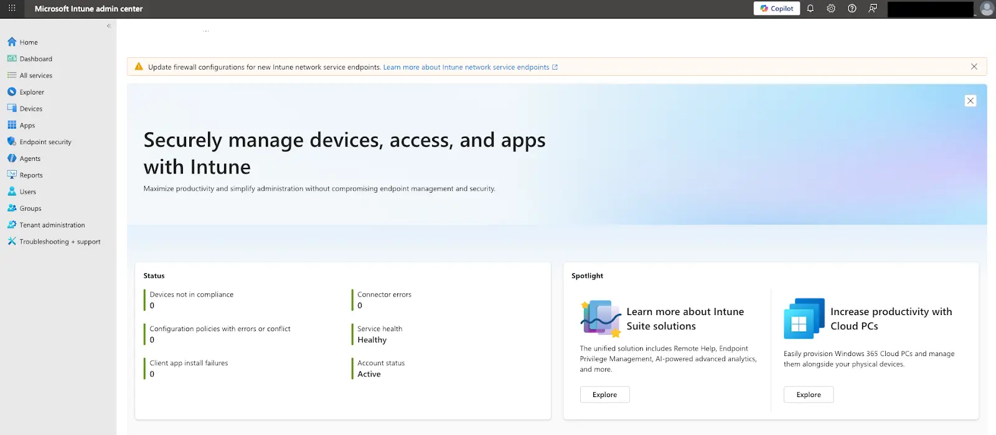Click the Cloud PCs Windows logo illustration
The image size is (996, 435).
point(804,318)
